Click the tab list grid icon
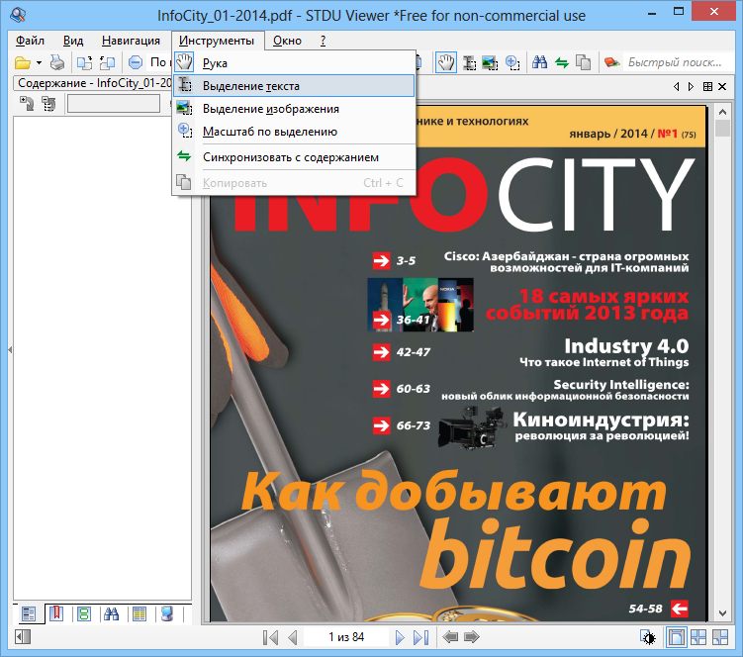Screen dimensions: 743x657 point(707,86)
